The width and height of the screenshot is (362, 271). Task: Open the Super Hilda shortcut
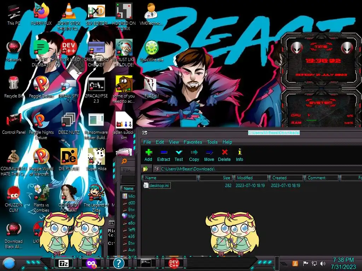tap(96, 159)
